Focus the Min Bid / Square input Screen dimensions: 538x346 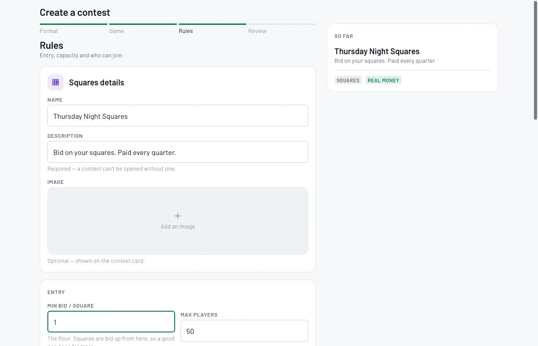[x=111, y=322]
